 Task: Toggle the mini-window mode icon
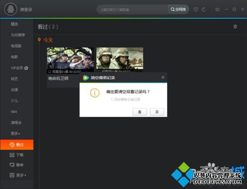[217, 9]
